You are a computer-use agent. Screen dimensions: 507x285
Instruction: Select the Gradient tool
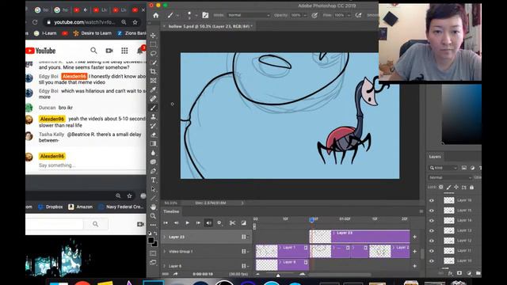(153, 144)
